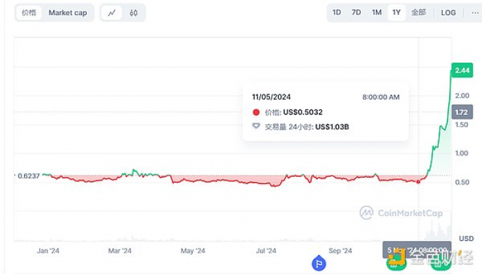
Task: Click the red data point on chart line
Action: (x=419, y=182)
